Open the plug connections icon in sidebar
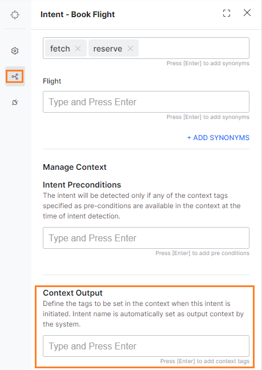The height and width of the screenshot is (370, 262). point(15,102)
